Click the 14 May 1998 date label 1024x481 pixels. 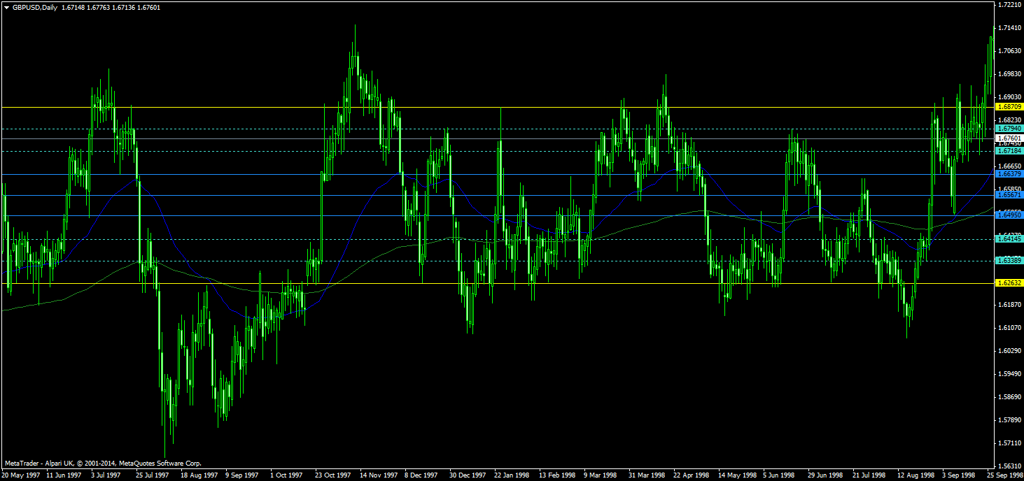point(737,475)
